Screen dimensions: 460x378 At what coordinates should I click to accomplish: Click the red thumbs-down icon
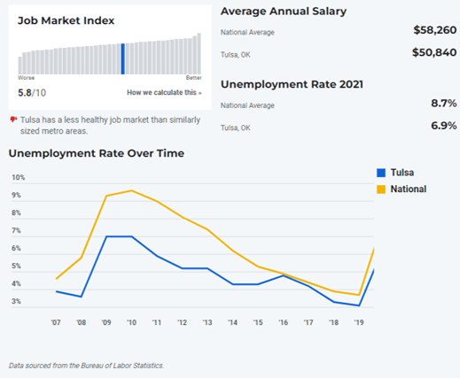pos(13,120)
